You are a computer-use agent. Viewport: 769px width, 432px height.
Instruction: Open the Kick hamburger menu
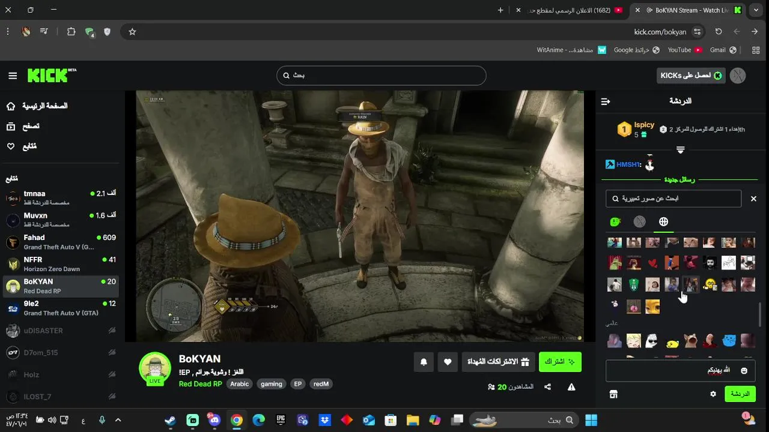(x=13, y=76)
